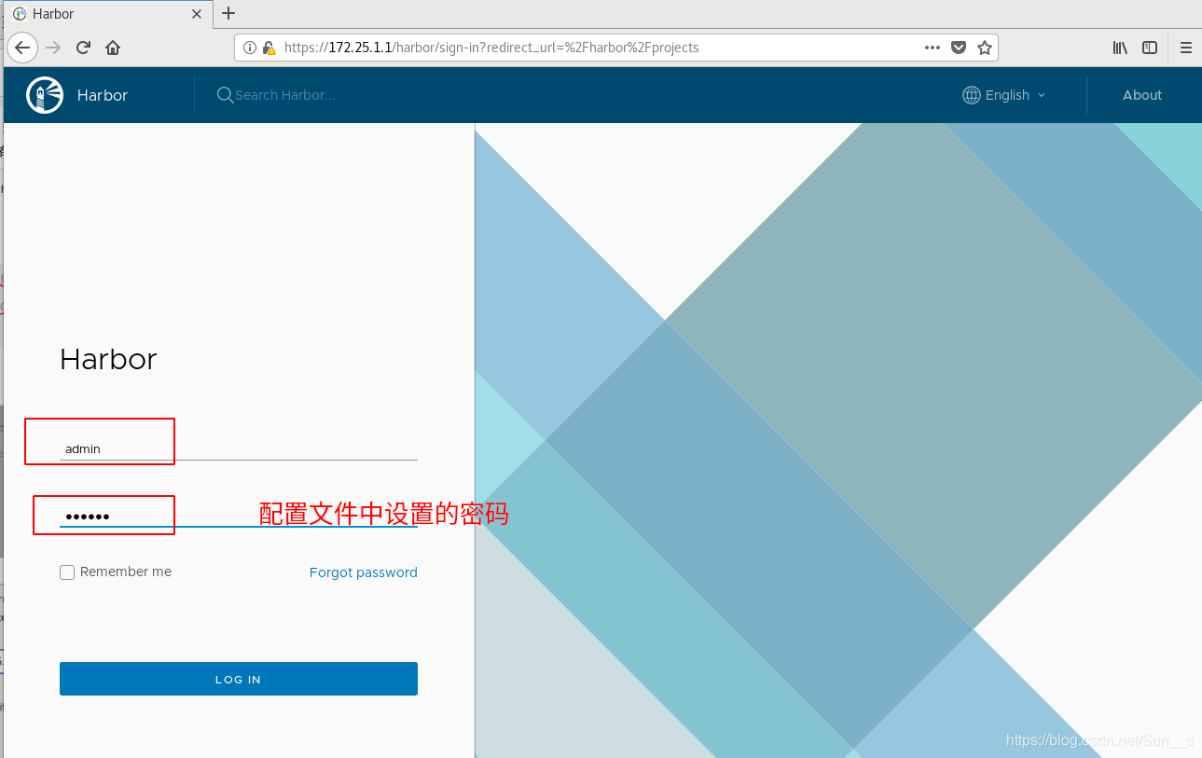
Task: Bookmark this page with the star icon
Action: click(x=985, y=48)
